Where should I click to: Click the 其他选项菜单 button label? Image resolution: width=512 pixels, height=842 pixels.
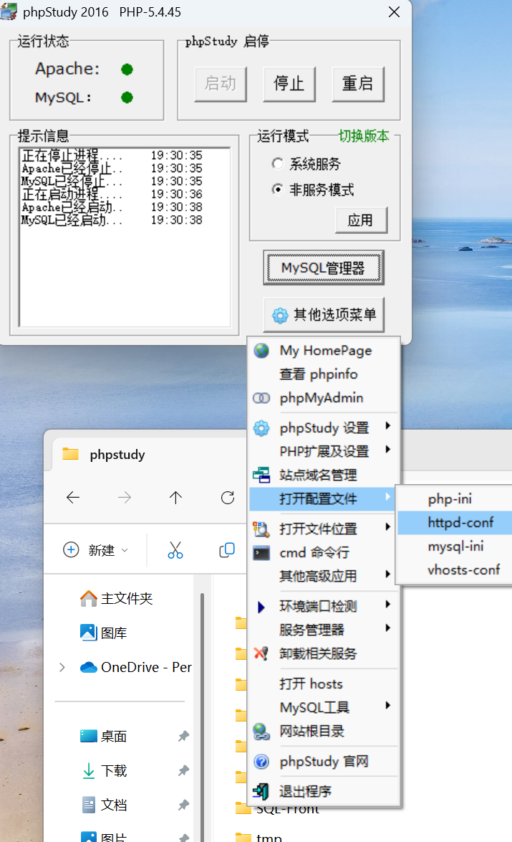[334, 315]
